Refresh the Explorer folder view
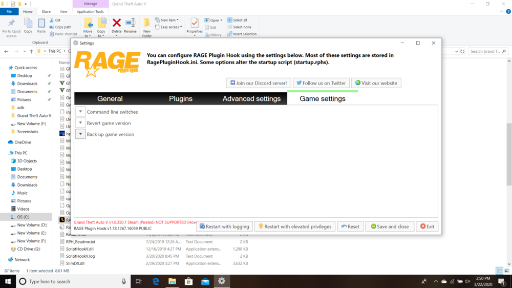Image resolution: width=512 pixels, height=288 pixels. pyautogui.click(x=462, y=51)
